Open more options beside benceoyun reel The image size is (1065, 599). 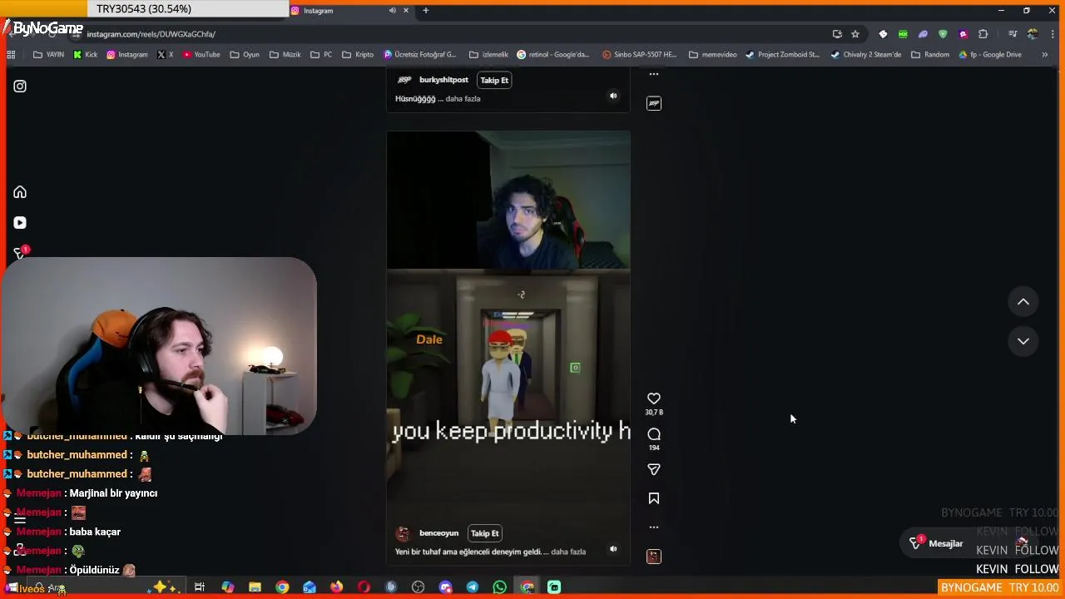(x=654, y=527)
